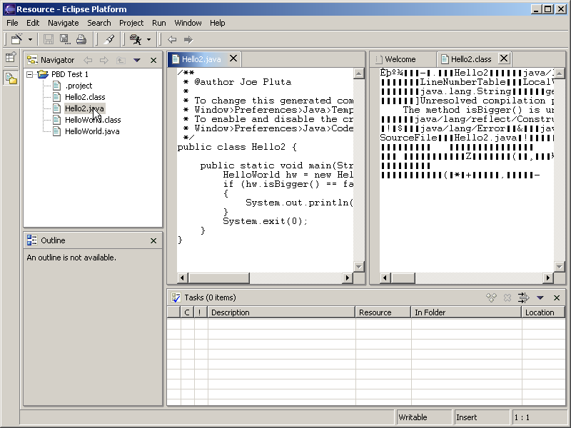Image resolution: width=571 pixels, height=428 pixels.
Task: Click the Navigator Back arrow
Action: (88, 60)
